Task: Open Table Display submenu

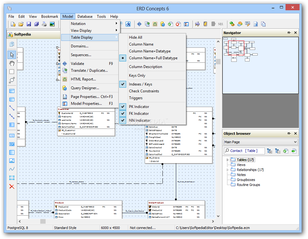Action: click(90, 37)
